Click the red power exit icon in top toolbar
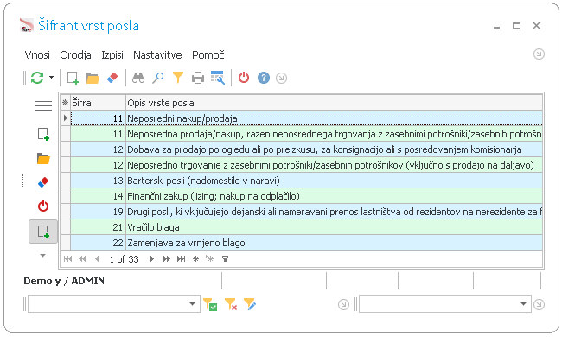Screen dimensions: 562x337 pos(244,78)
